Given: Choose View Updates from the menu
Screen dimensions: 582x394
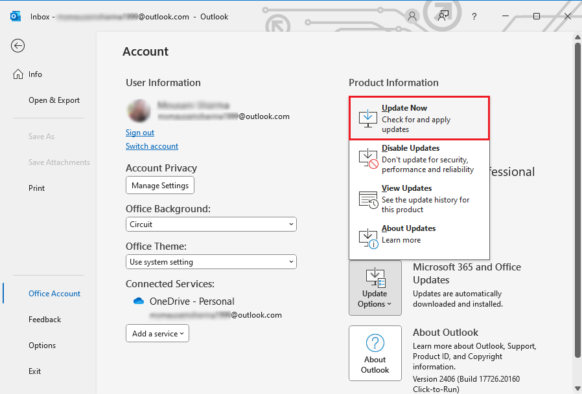Looking at the screenshot, I should point(419,199).
